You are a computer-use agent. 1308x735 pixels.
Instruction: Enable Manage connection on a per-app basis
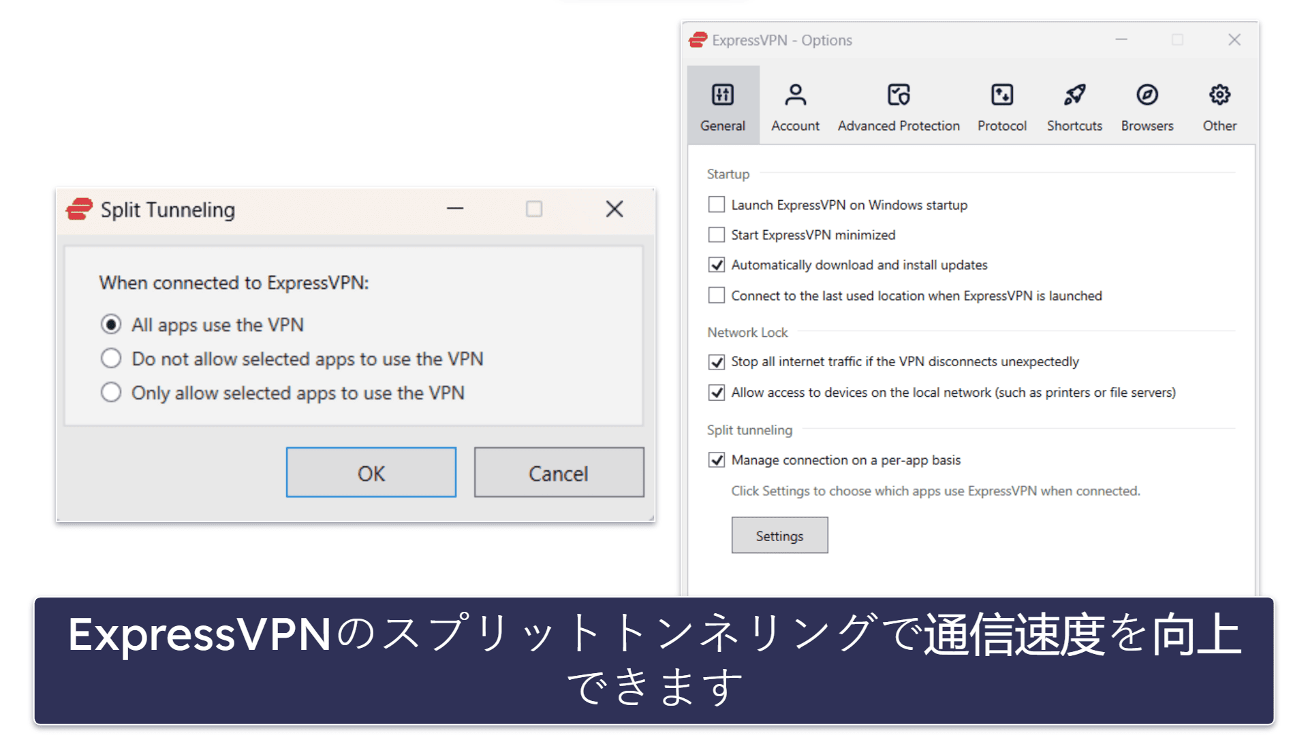[715, 459]
